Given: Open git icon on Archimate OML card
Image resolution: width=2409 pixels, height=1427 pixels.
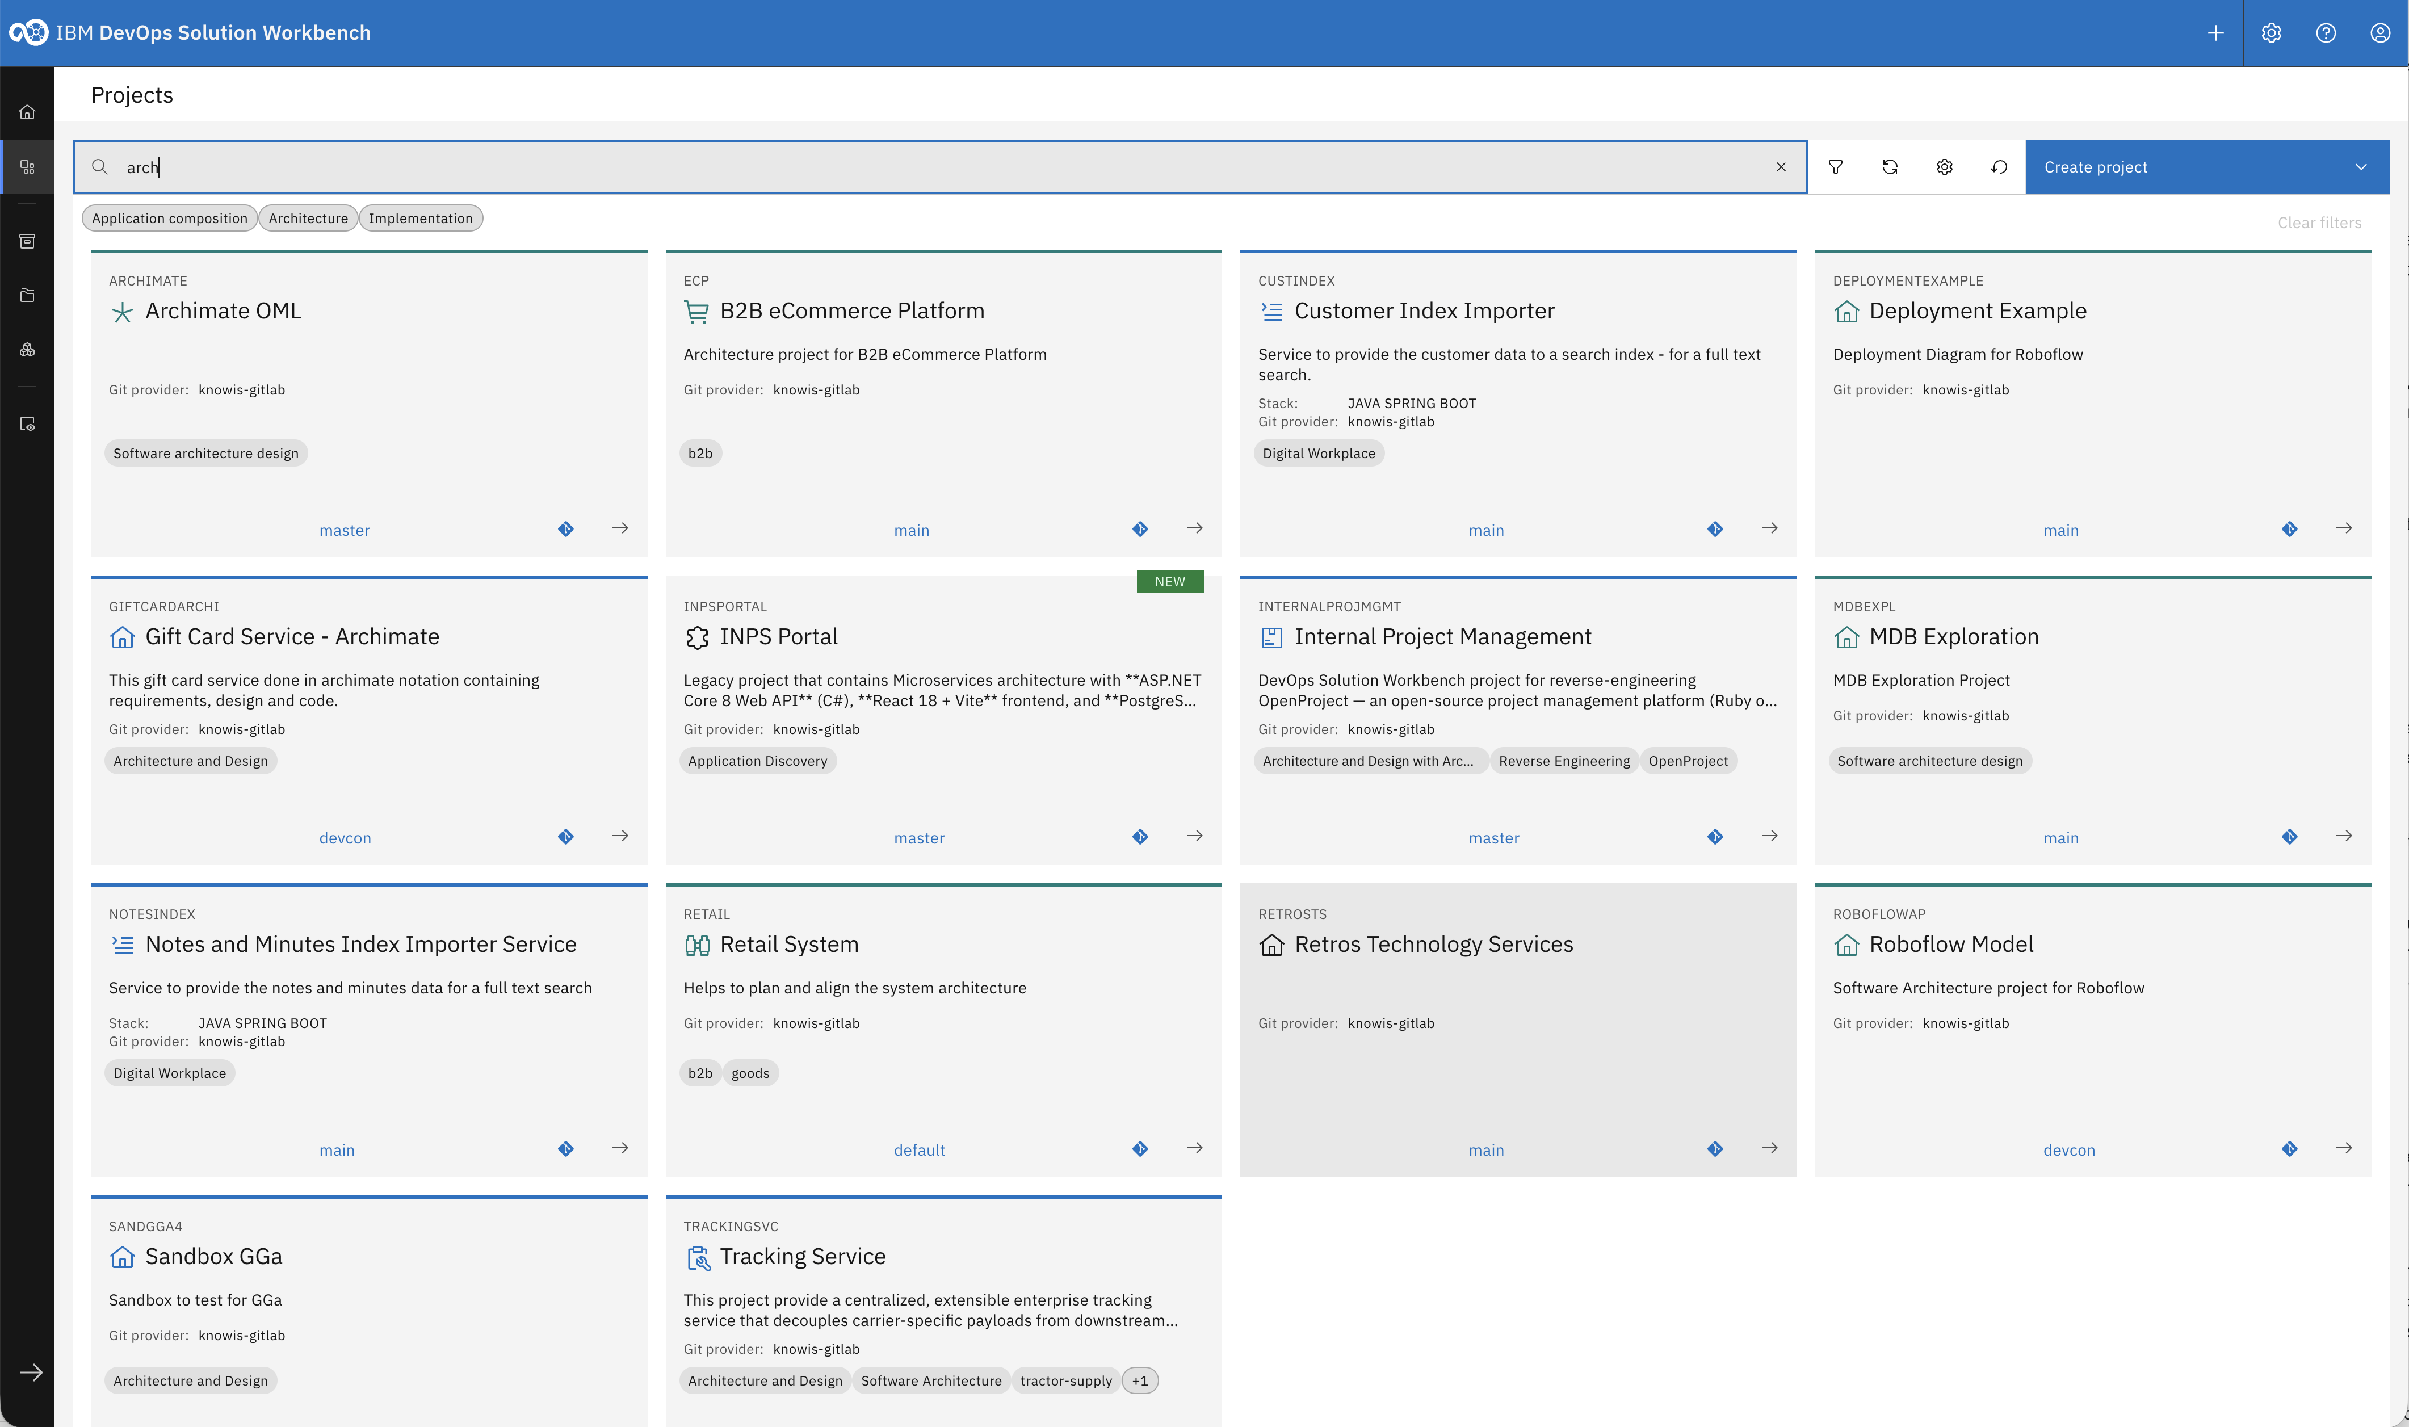Looking at the screenshot, I should tap(565, 529).
